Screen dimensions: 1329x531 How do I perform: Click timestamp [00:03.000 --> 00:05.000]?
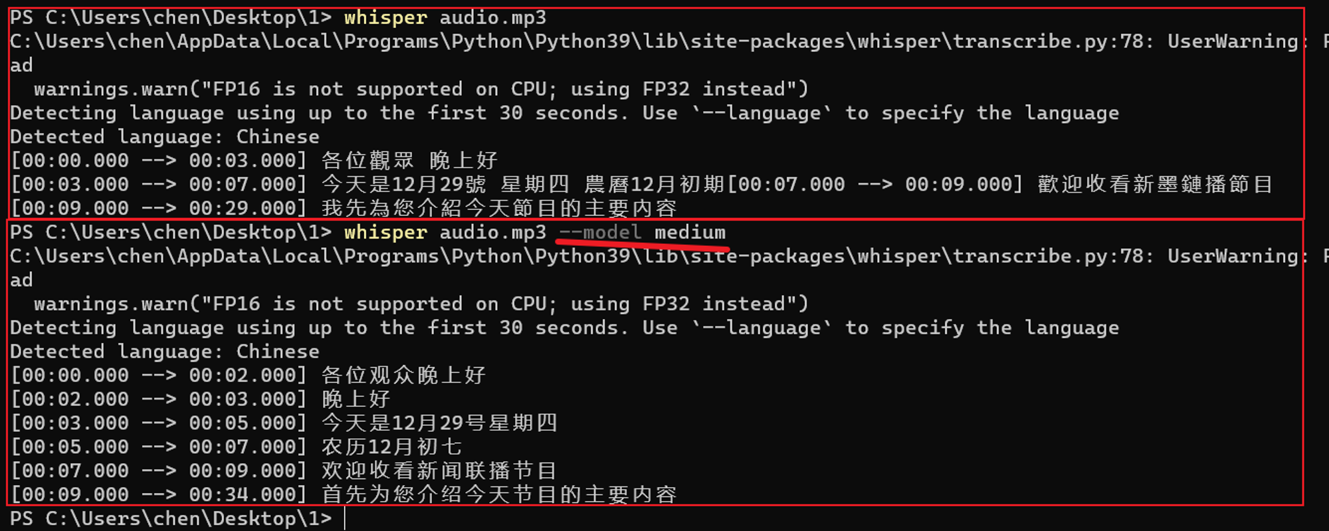(159, 423)
